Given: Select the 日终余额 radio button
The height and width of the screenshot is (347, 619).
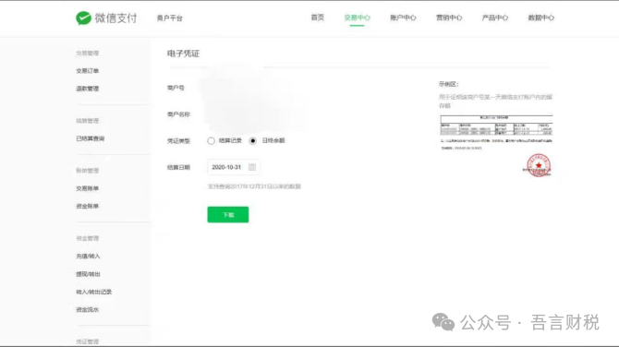Looking at the screenshot, I should point(252,141).
